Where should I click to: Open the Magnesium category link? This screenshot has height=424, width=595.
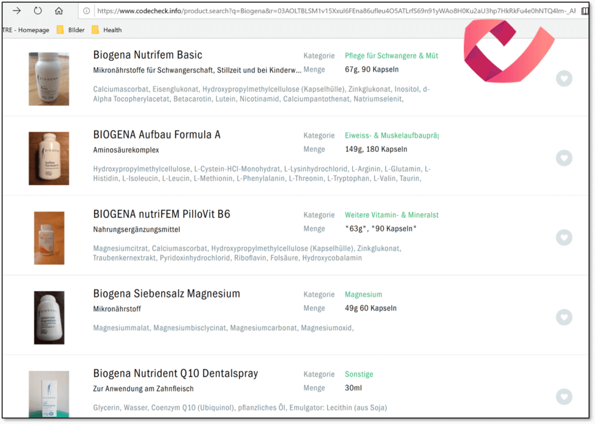(x=363, y=295)
